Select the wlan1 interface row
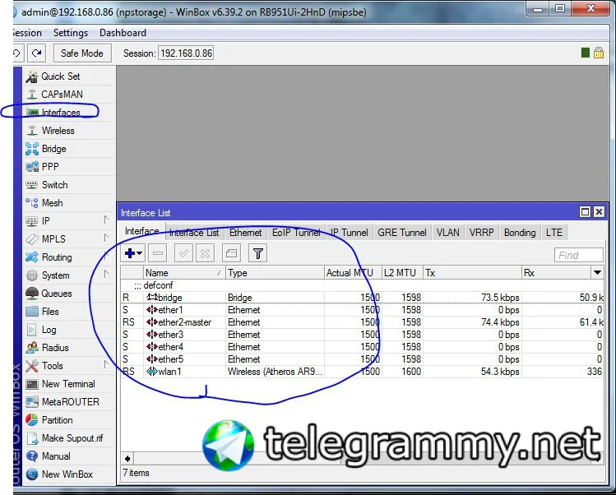 coord(362,372)
